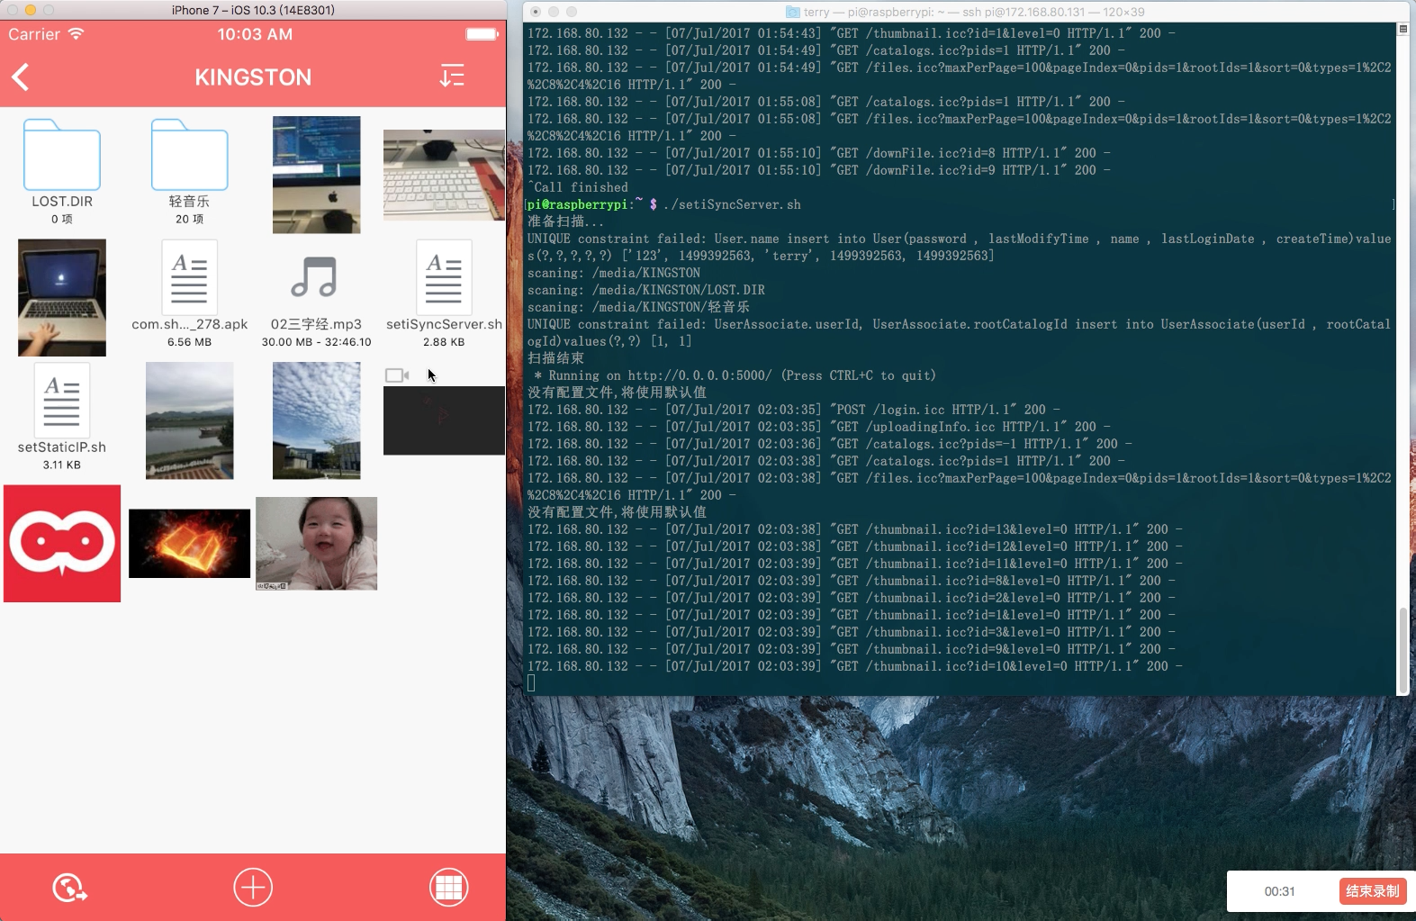Open the LOST.DIR folder
1416x921 pixels.
point(62,155)
